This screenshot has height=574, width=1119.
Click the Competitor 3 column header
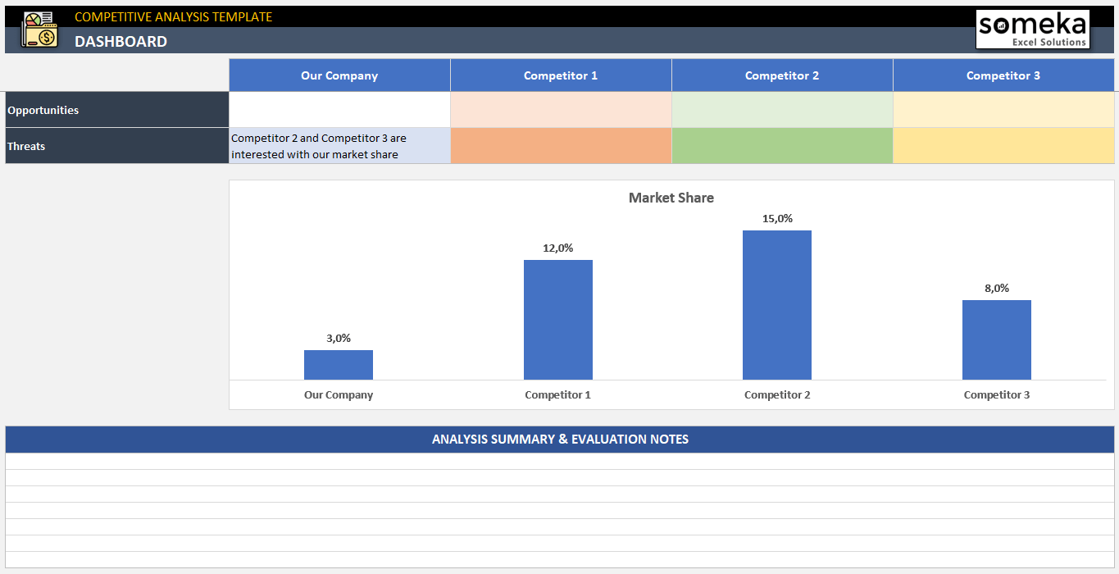(1003, 75)
